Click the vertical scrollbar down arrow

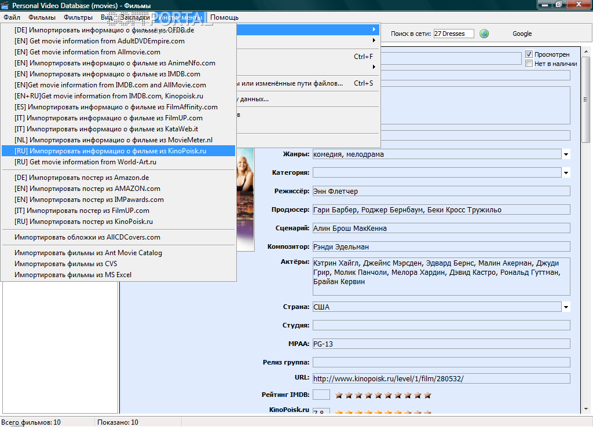(x=586, y=409)
